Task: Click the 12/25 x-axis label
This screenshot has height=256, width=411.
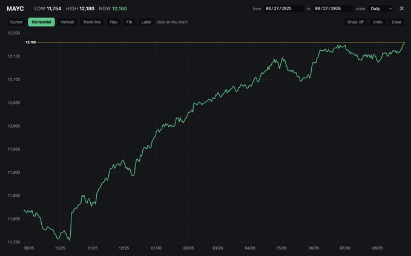Action: tap(123, 248)
